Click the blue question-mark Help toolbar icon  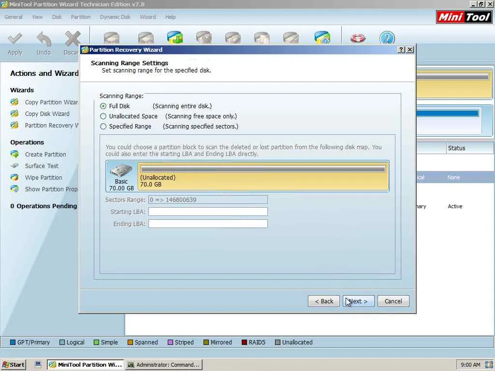pos(387,38)
